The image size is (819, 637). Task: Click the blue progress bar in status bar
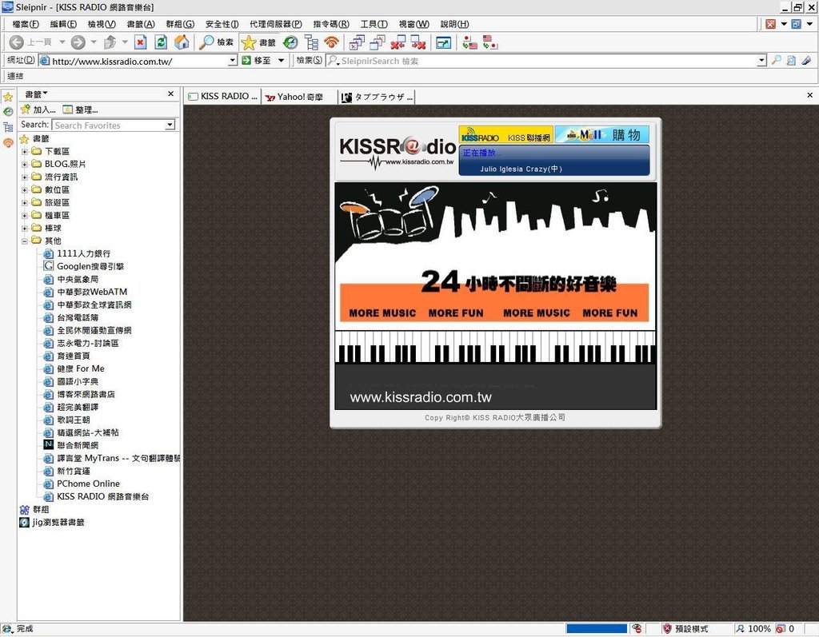pyautogui.click(x=597, y=629)
